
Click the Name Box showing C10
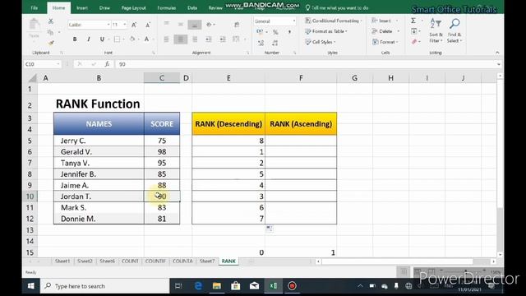42,64
